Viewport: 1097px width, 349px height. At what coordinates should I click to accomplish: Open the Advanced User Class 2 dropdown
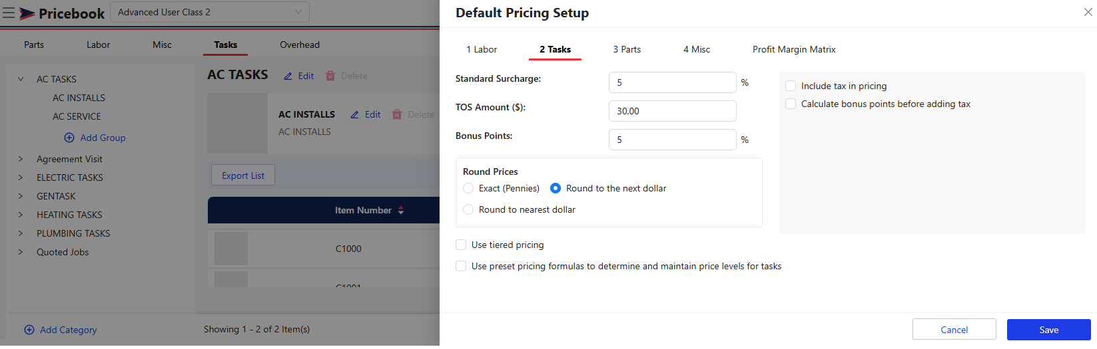(x=210, y=12)
